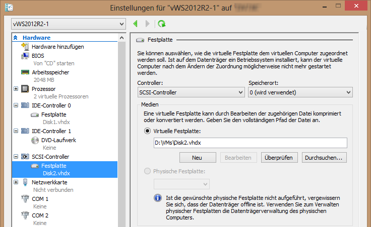Screen dimensions: 371x227
Task: Select the Hardware hinzufügen icon
Action: pyautogui.click(x=25, y=47)
